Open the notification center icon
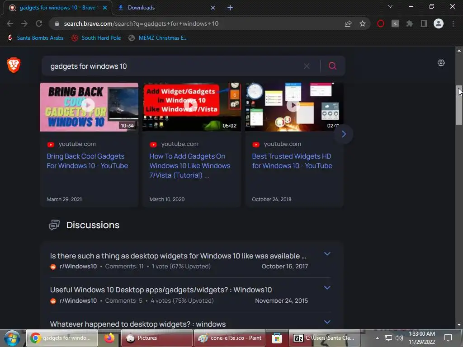 pos(448,338)
